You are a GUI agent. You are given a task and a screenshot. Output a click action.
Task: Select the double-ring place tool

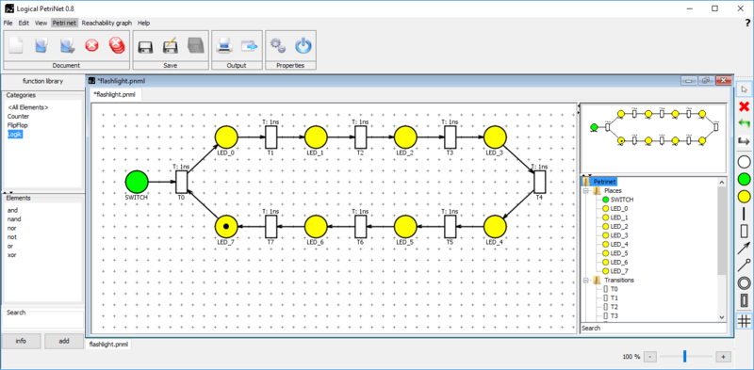click(x=744, y=283)
